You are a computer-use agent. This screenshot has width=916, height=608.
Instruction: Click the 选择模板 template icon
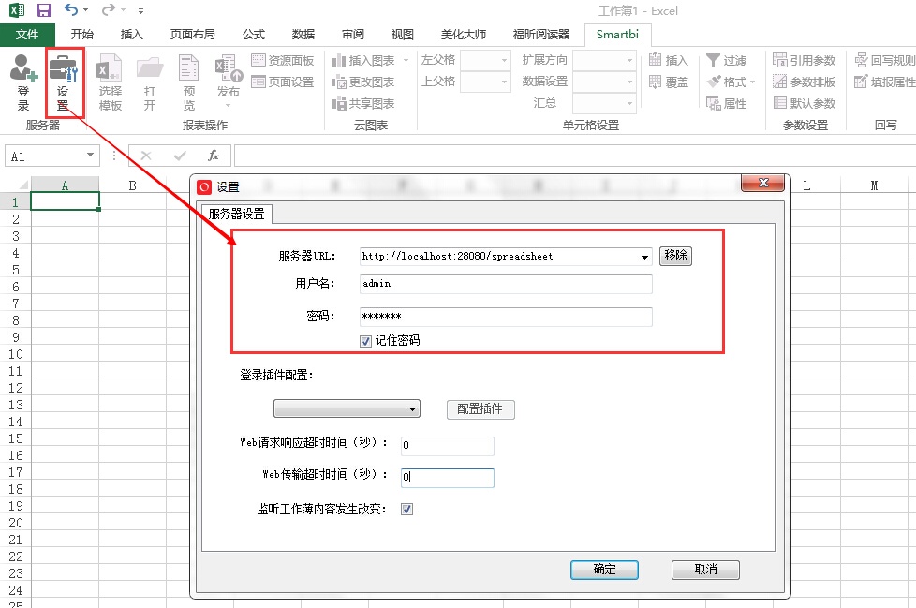click(110, 82)
